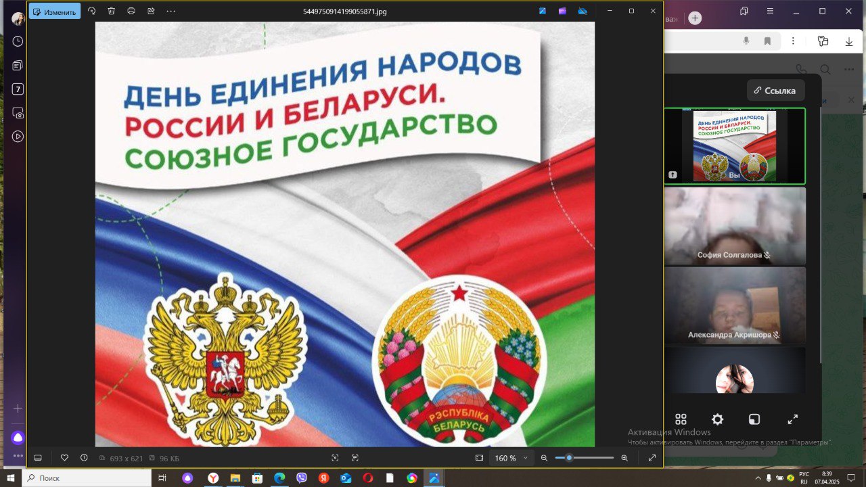
Task: Show hidden system tray icons chevron
Action: click(758, 478)
